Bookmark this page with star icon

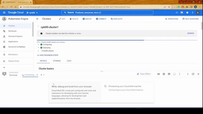point(169,7)
